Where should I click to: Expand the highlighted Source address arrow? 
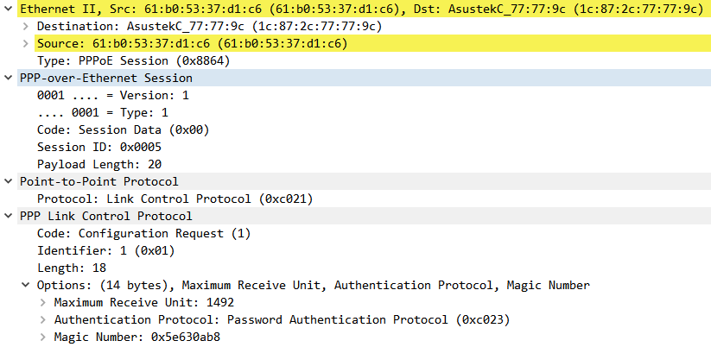25,43
